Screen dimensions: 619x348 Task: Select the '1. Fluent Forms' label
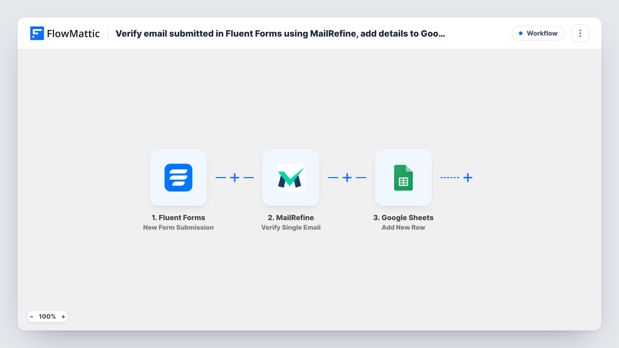click(178, 218)
